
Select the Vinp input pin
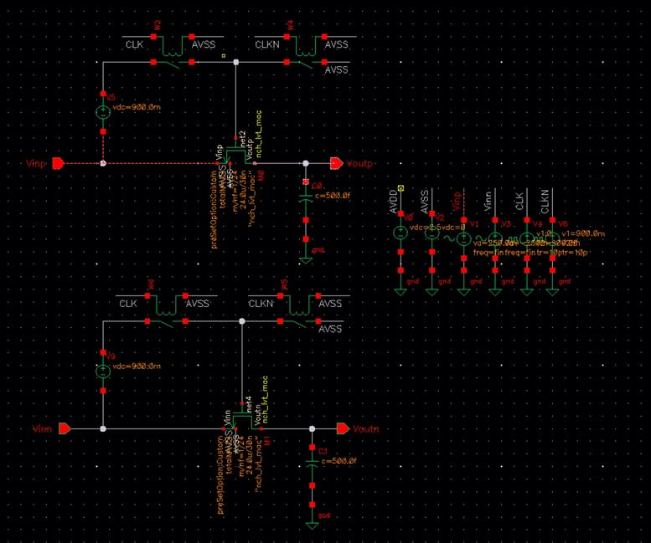pos(59,163)
